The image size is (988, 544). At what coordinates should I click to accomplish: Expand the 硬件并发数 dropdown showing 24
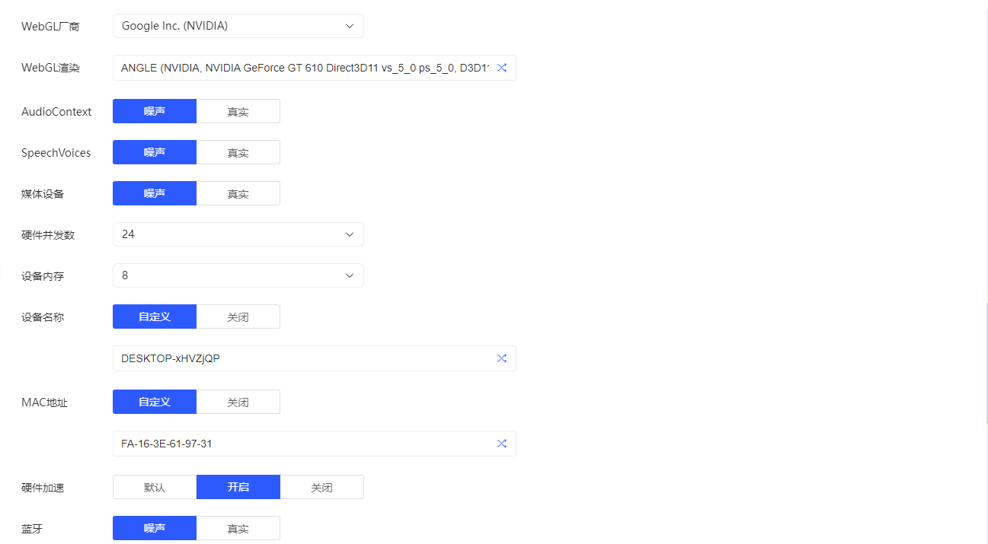(238, 234)
